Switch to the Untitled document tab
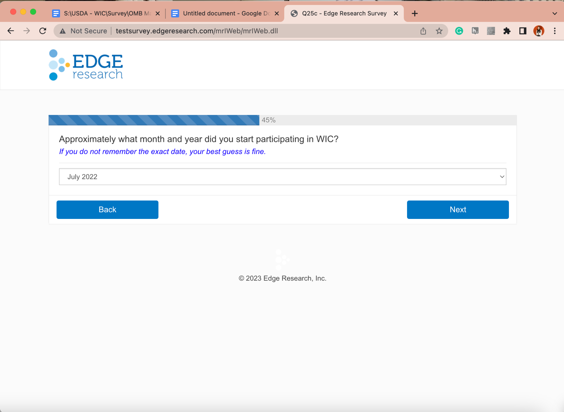564x412 pixels. click(223, 13)
